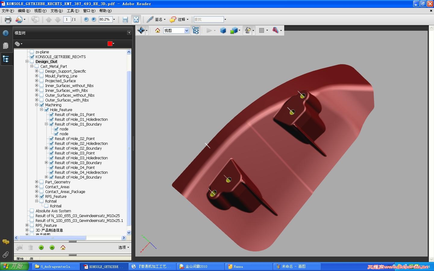Toggle the perspective projection cube icon

tap(223, 30)
